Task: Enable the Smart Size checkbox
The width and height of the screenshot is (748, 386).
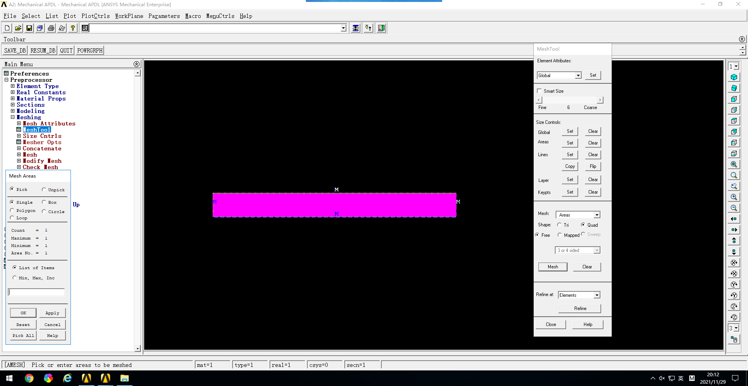Action: [x=540, y=91]
